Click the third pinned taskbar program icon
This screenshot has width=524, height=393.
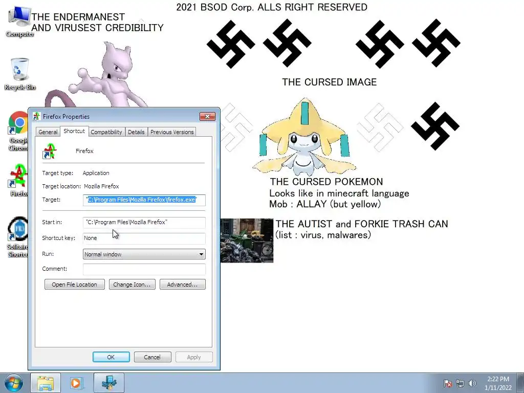coord(108,383)
